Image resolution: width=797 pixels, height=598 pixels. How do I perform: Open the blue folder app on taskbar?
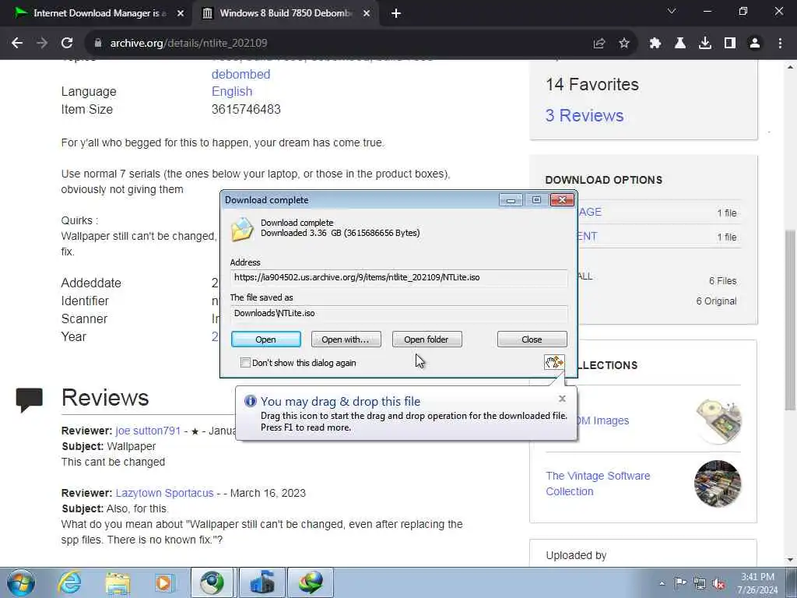click(262, 582)
